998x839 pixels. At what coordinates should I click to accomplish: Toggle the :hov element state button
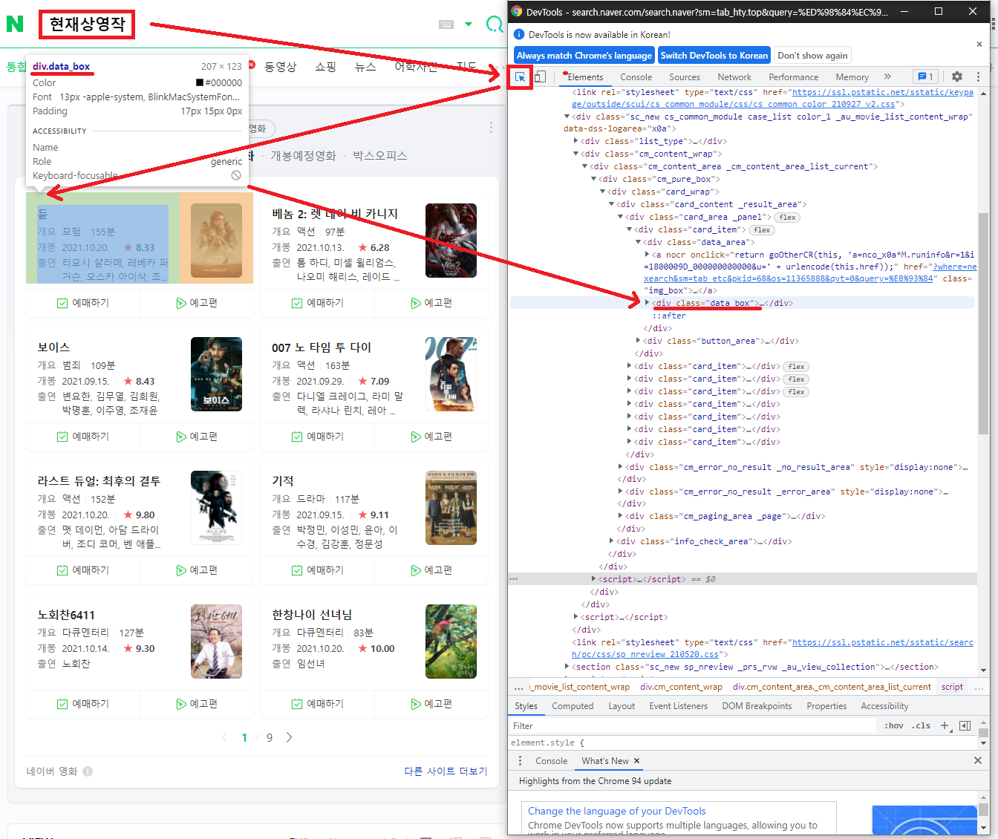(894, 725)
